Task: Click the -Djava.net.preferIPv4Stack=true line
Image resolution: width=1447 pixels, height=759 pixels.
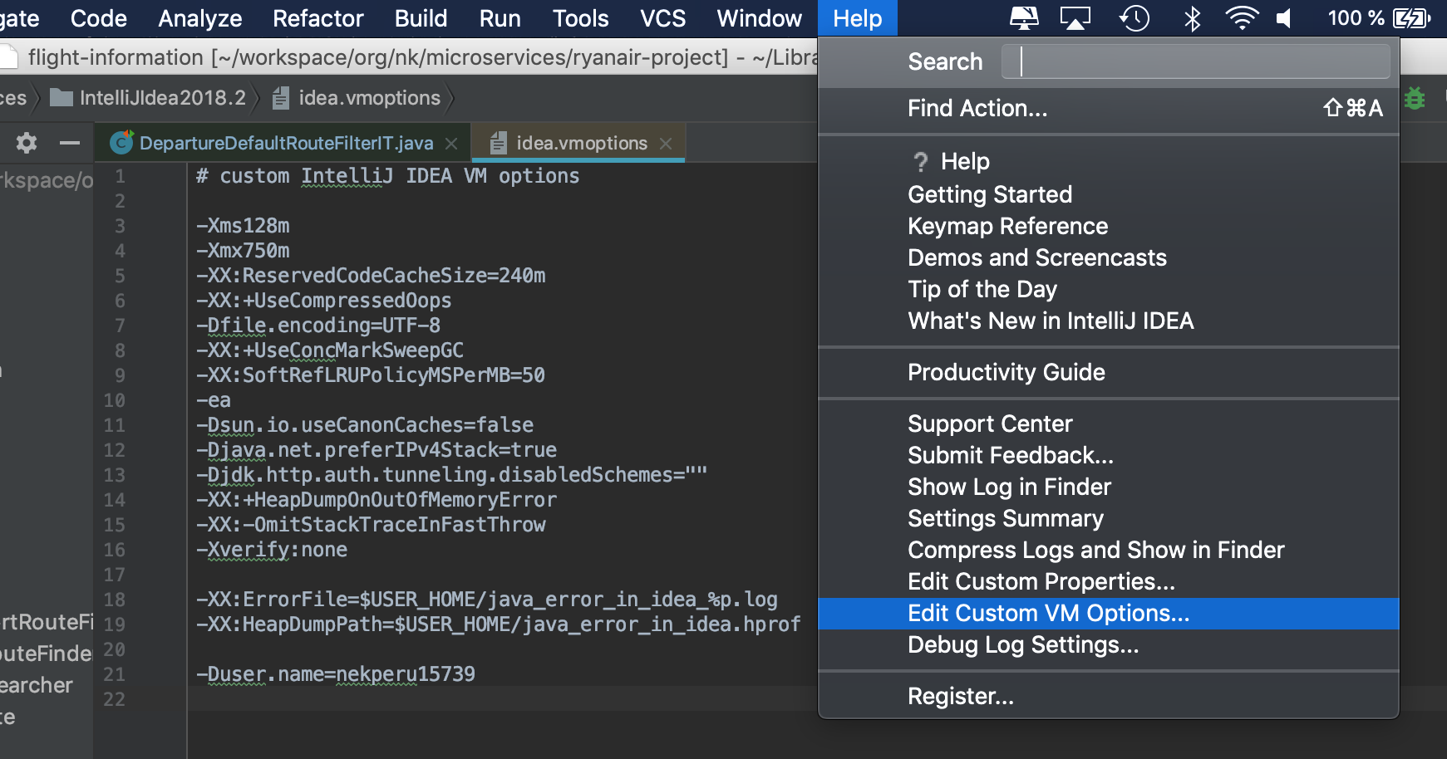Action: (x=377, y=450)
